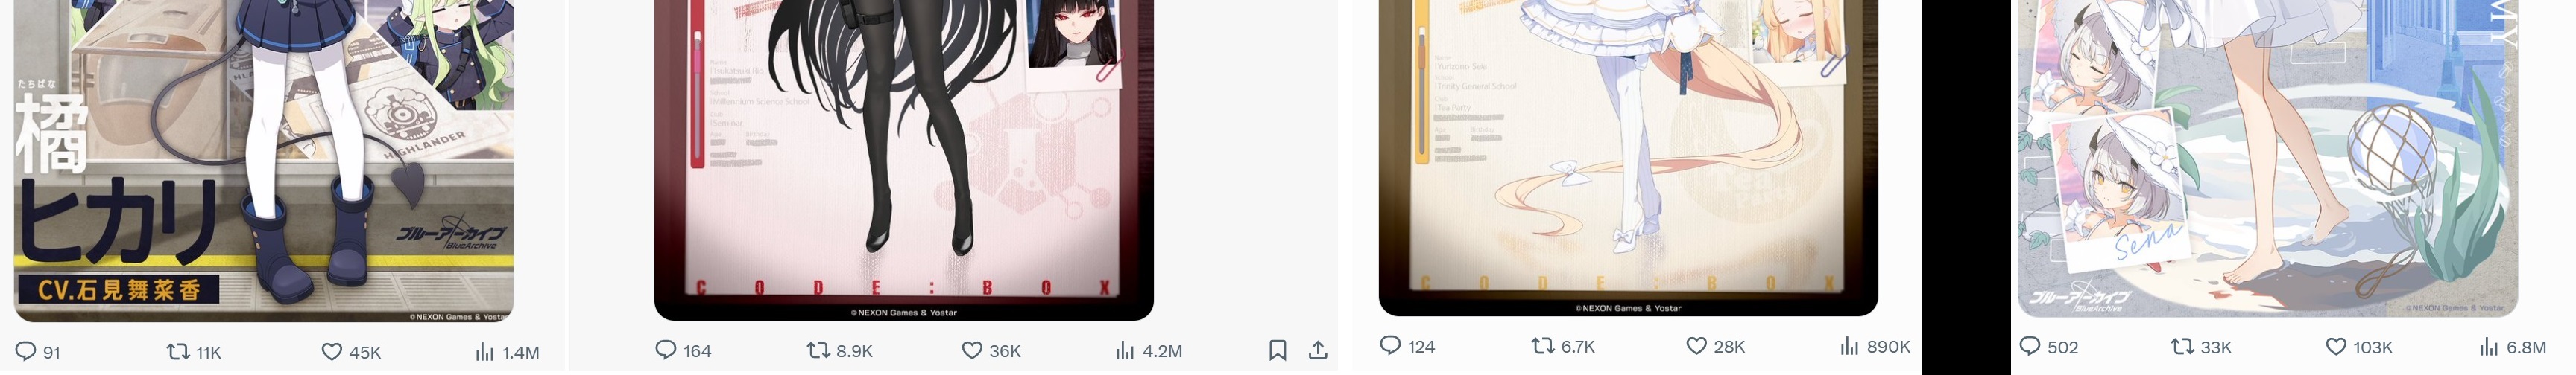
Task: View analytics showing 6.8M views
Action: point(2513,347)
